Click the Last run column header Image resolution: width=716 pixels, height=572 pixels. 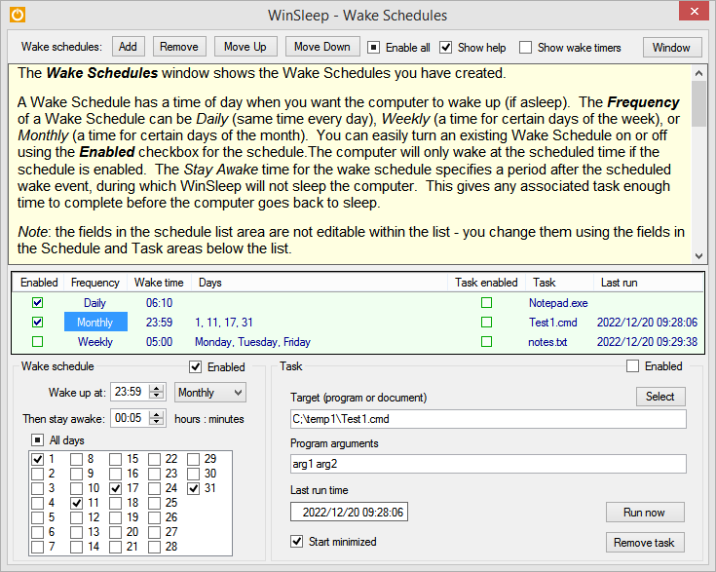click(x=649, y=283)
